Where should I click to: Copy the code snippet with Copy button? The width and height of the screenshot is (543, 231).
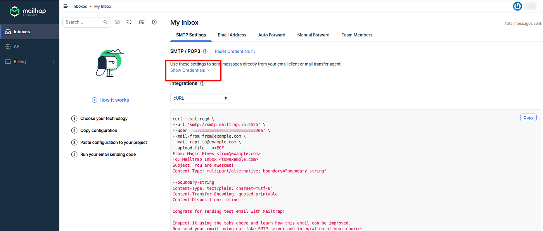point(528,117)
